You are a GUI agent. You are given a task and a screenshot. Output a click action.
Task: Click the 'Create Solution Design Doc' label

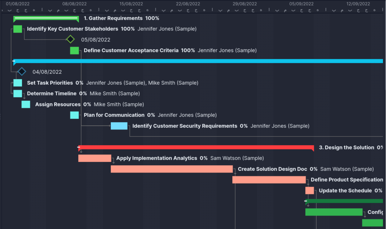[x=272, y=169]
